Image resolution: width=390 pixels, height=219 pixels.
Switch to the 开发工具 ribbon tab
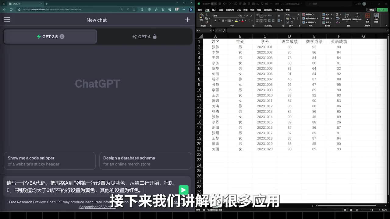278,10
